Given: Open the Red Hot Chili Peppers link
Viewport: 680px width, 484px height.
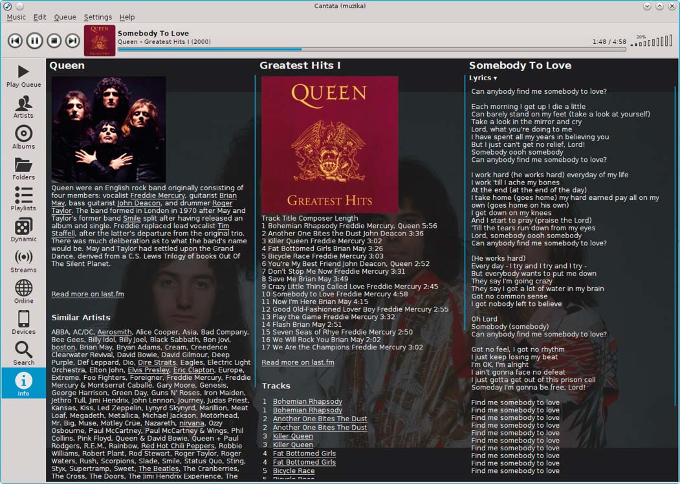Looking at the screenshot, I should click(x=178, y=446).
